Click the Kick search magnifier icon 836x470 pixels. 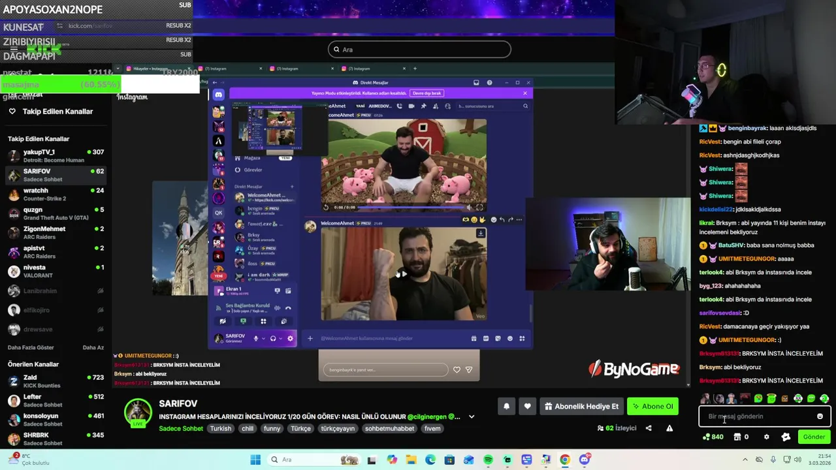pyautogui.click(x=336, y=50)
